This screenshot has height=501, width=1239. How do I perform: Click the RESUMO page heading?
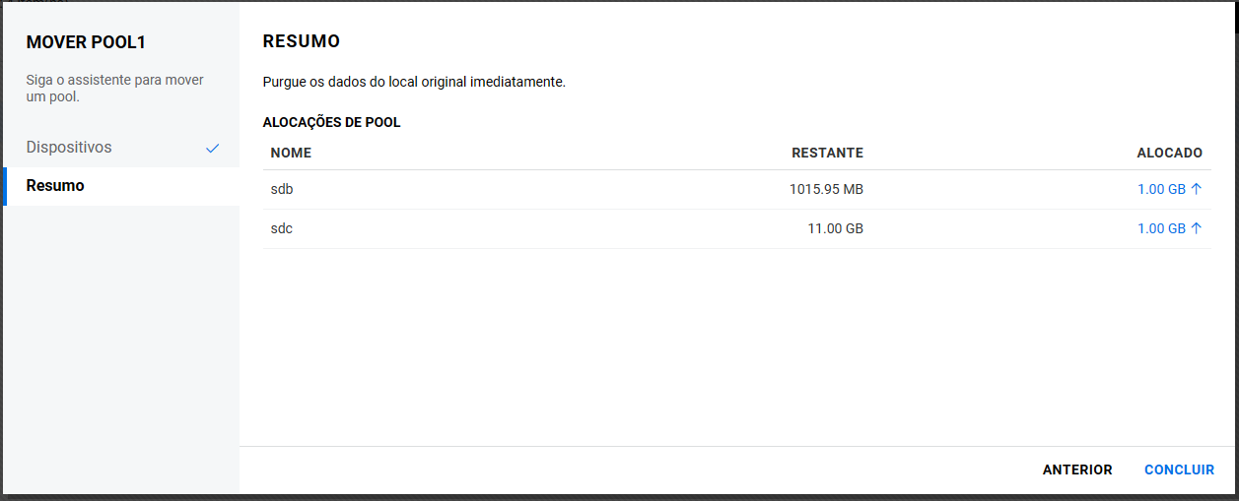tap(301, 41)
